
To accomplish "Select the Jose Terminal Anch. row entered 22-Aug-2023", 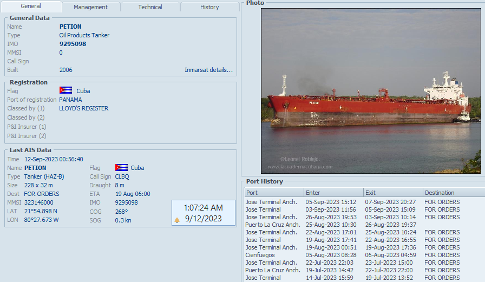I will pos(364,232).
